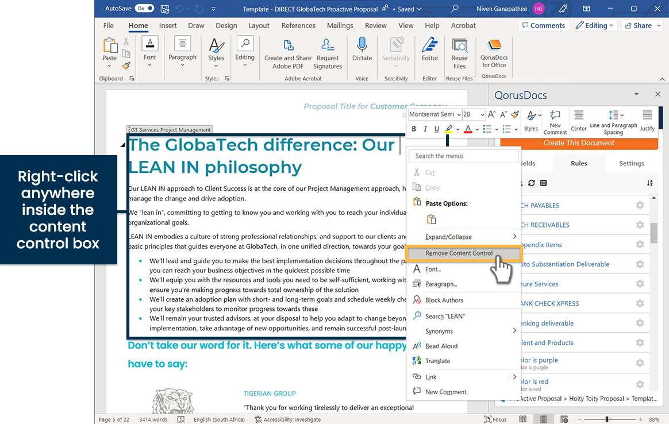Click the Search the menus field
Viewport: 669px width, 424px height.
463,156
